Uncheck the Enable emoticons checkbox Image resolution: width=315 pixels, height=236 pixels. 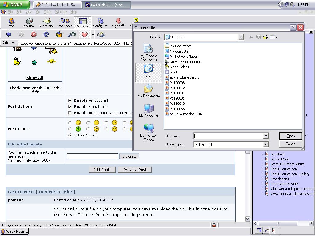pos(70,100)
